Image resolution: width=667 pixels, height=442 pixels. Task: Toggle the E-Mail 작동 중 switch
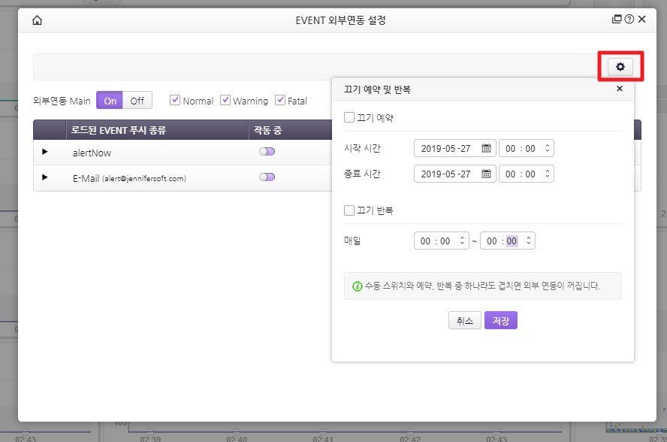coord(267,177)
